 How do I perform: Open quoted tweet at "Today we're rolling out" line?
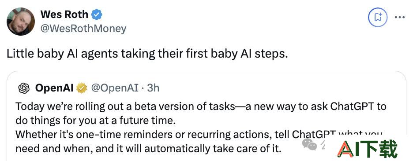(x=201, y=106)
